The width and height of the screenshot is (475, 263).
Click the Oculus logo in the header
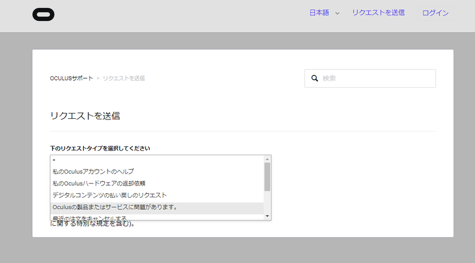(43, 14)
